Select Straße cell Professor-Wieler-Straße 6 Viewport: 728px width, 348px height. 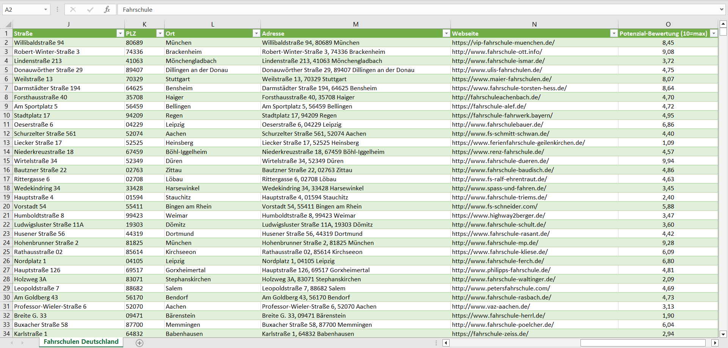coord(69,306)
